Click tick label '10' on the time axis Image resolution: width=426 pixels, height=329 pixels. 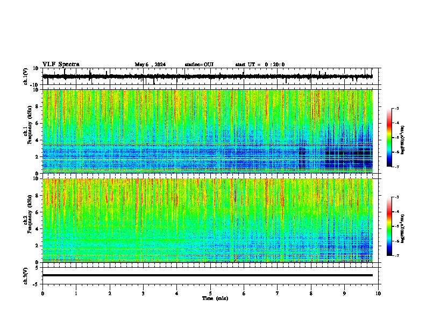pos(378,294)
